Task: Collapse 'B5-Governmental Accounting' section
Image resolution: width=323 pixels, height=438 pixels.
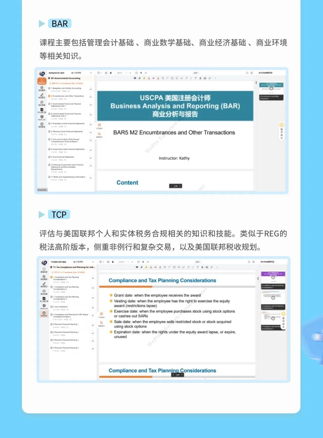Action: pos(49,78)
